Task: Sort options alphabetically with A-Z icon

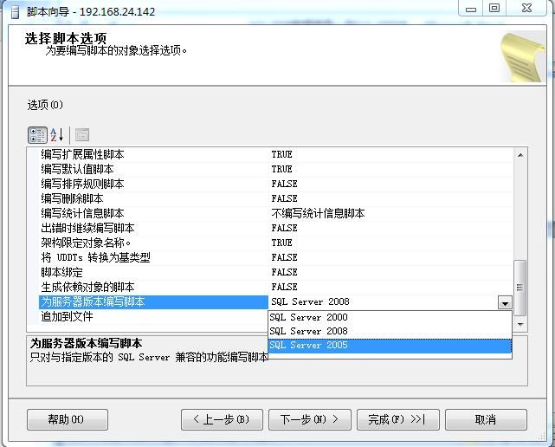Action: click(x=57, y=135)
